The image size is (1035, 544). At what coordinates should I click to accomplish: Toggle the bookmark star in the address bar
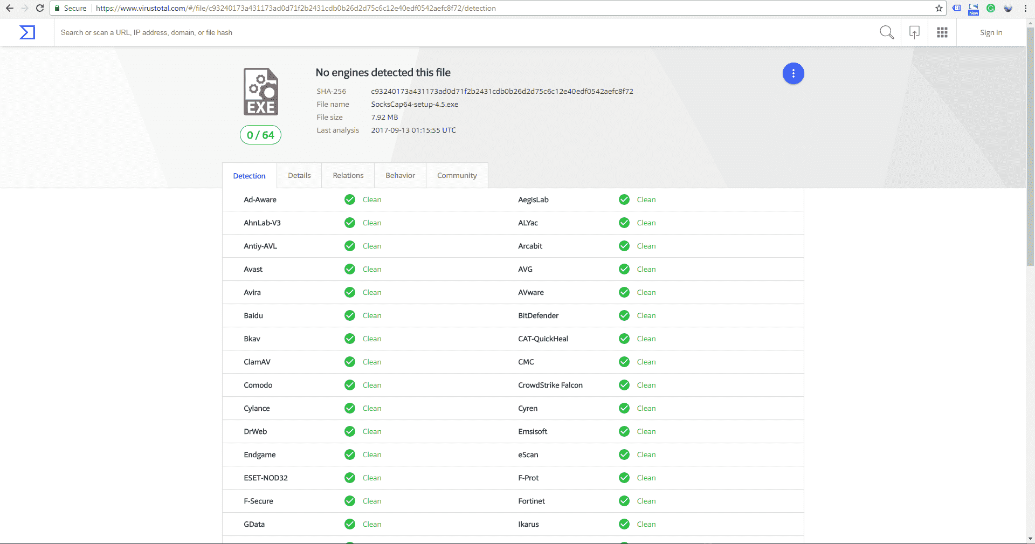(x=939, y=8)
